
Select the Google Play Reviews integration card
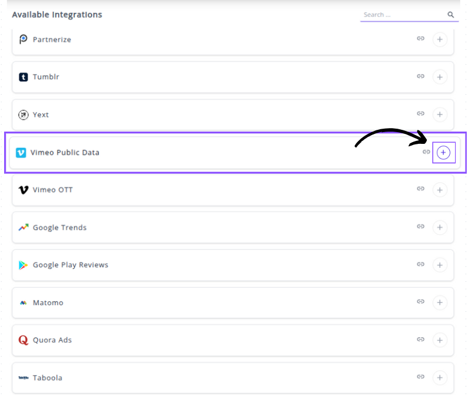click(x=234, y=265)
